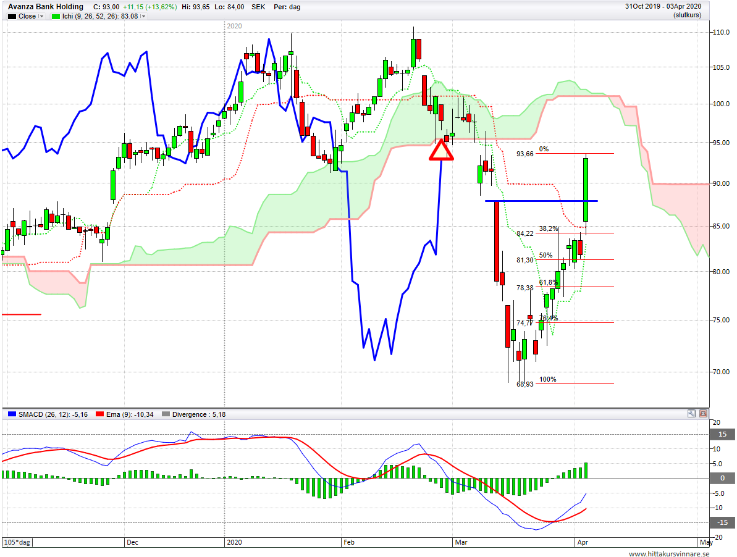The width and height of the screenshot is (737, 557).
Task: Click the 31Oct 2019 - 03Apr 2020 date range
Action: [x=663, y=7]
